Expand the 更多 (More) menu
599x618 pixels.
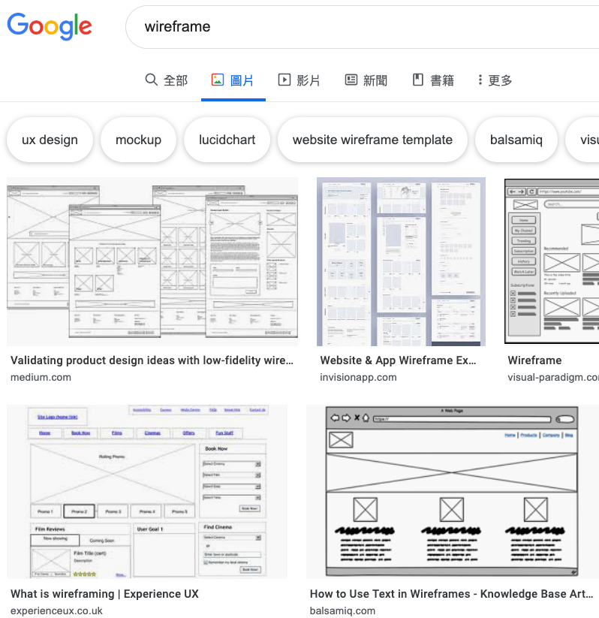click(495, 80)
